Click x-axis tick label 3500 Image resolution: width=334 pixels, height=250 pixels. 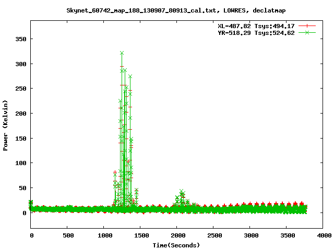point(288,235)
